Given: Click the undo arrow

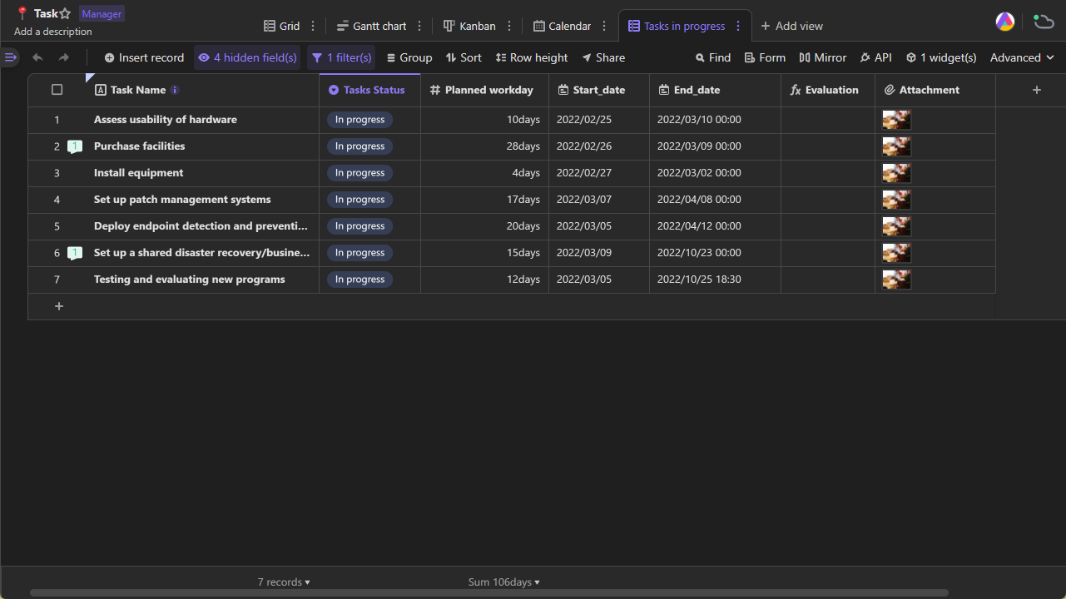Looking at the screenshot, I should point(37,57).
